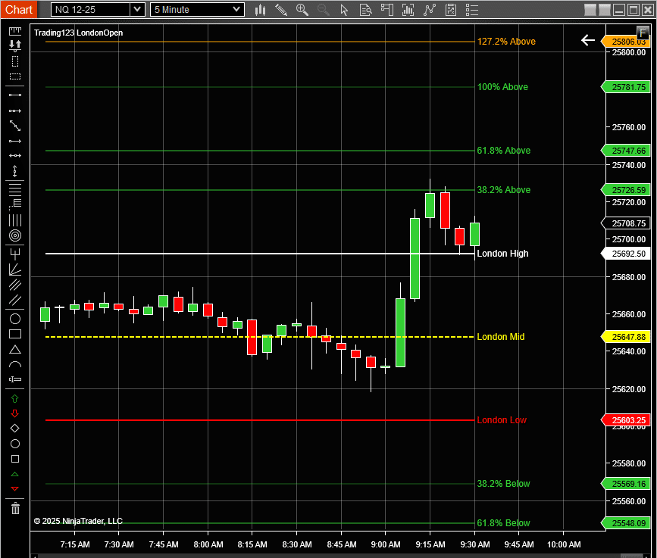The image size is (657, 558).
Task: Select the Ruler drawing tool
Action: tap(15, 31)
